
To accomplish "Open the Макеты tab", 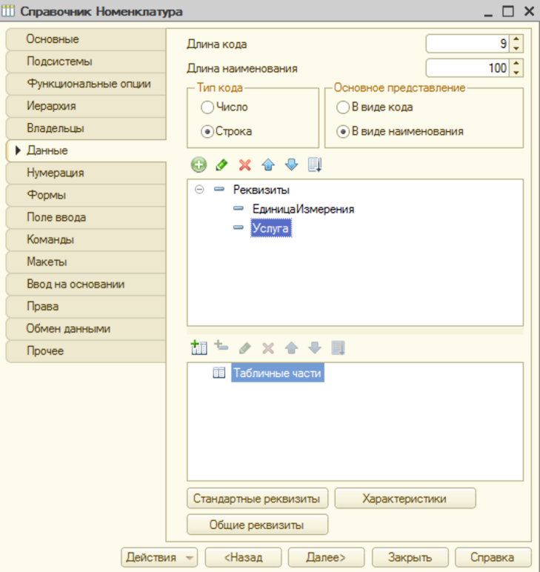I will coord(86,262).
